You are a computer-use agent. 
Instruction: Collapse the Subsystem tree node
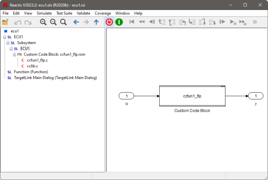8,43
